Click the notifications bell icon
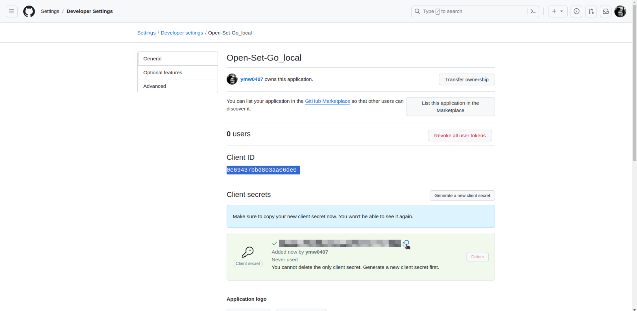Image resolution: width=637 pixels, height=311 pixels. coord(606,11)
